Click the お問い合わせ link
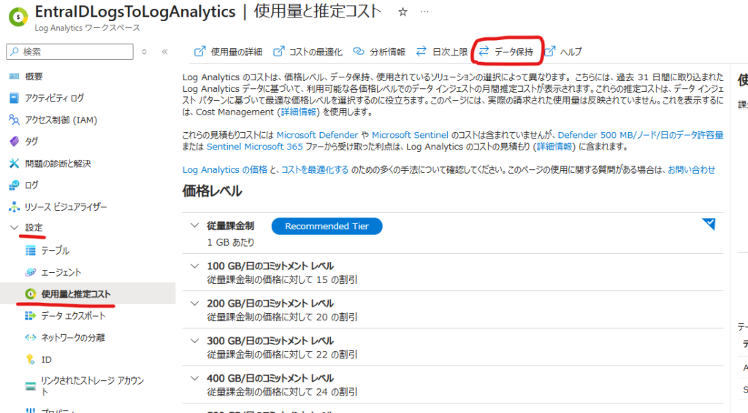 coord(691,169)
